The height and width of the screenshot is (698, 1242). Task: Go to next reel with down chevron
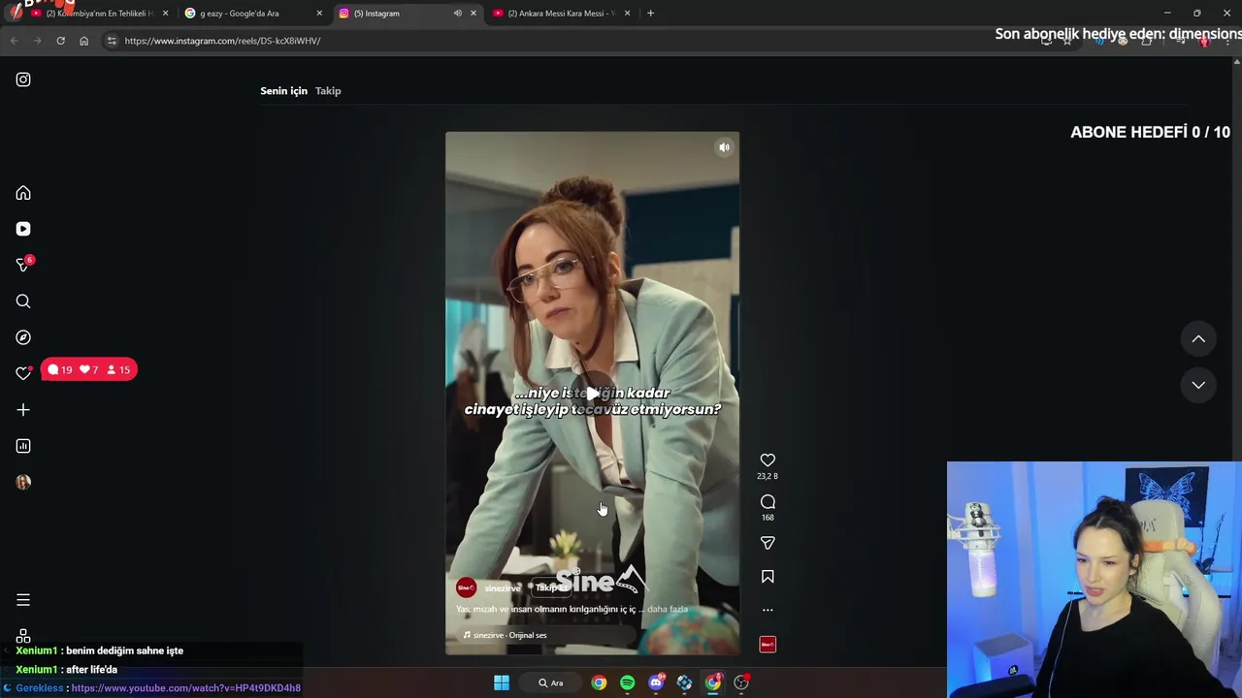(x=1198, y=385)
